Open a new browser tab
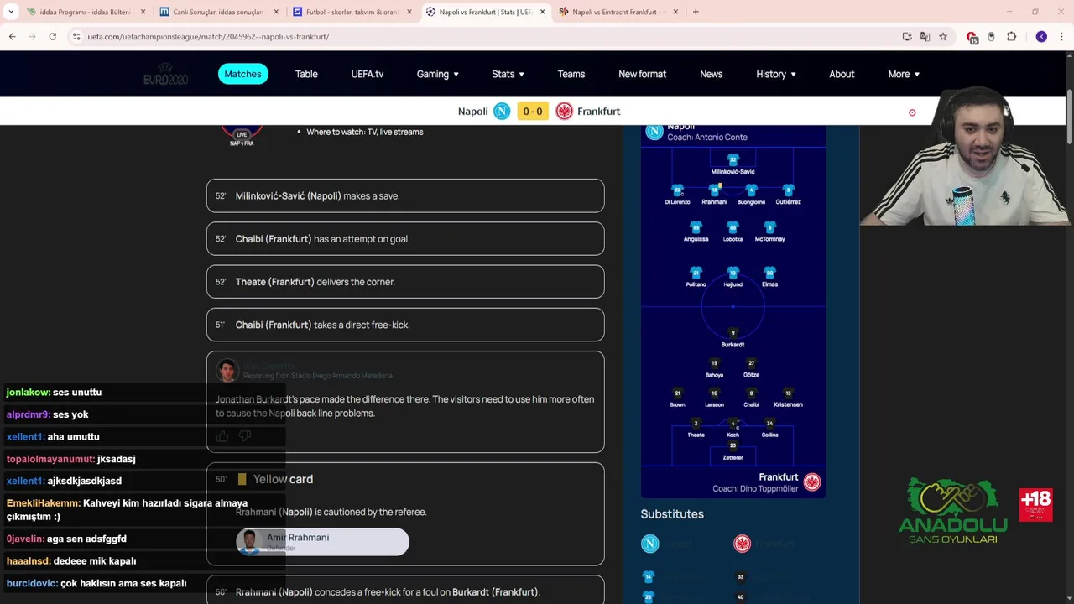 696,12
